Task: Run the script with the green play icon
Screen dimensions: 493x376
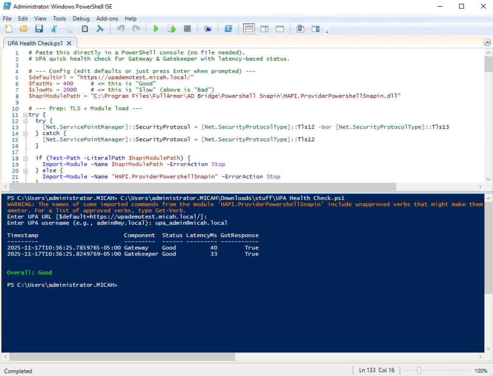Action: 156,29
